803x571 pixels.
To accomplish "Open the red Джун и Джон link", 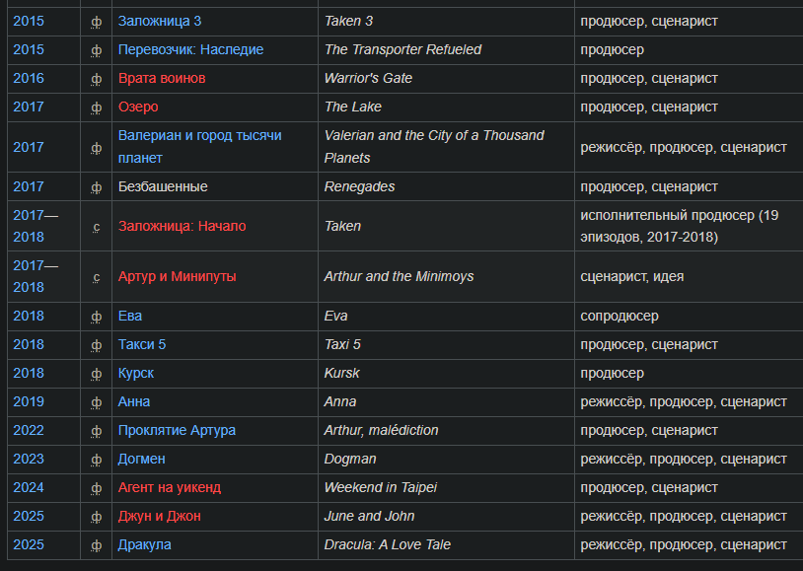I will coord(159,516).
